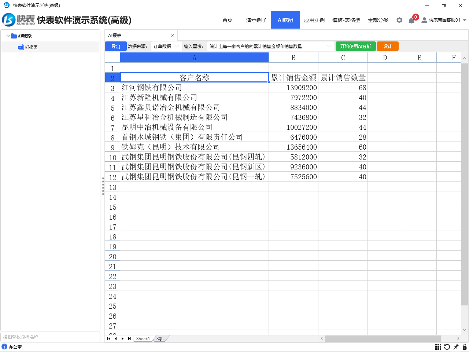469x352 pixels.
Task: Click the status bar lock icon
Action: (x=465, y=347)
